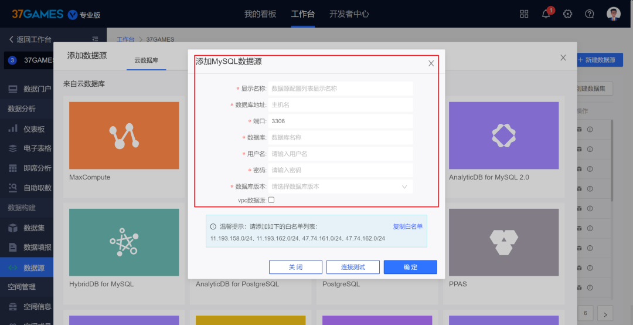Viewport: 633px width, 325px height.
Task: Toggle the vpc数据源 checkbox
Action: point(271,199)
